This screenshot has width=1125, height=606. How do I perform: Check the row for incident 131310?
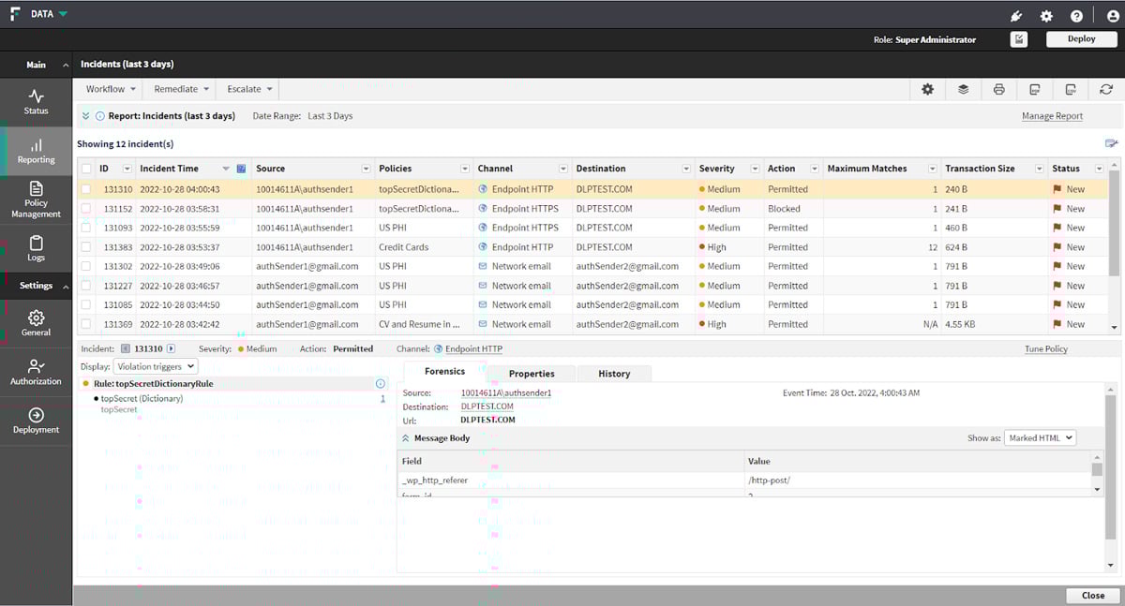tap(88, 188)
